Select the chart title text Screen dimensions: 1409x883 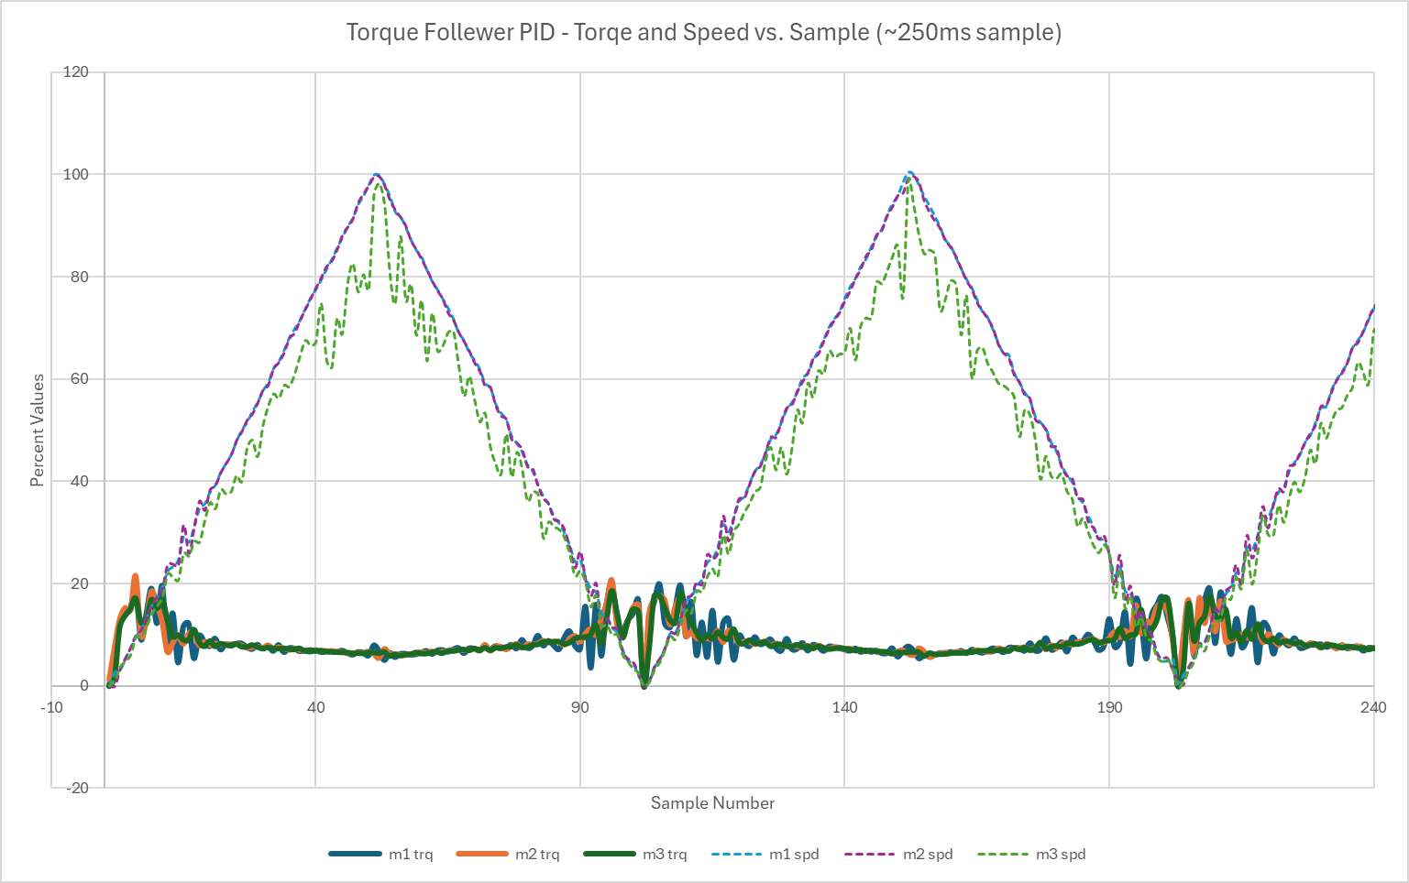(704, 32)
